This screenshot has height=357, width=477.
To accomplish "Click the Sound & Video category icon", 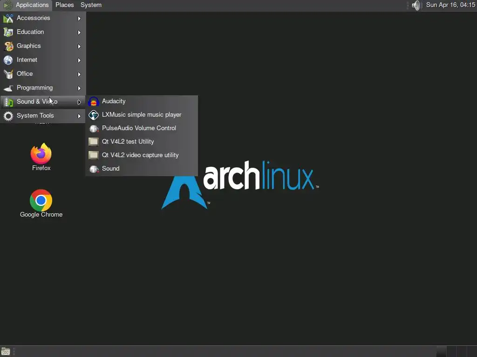I will pos(8,102).
